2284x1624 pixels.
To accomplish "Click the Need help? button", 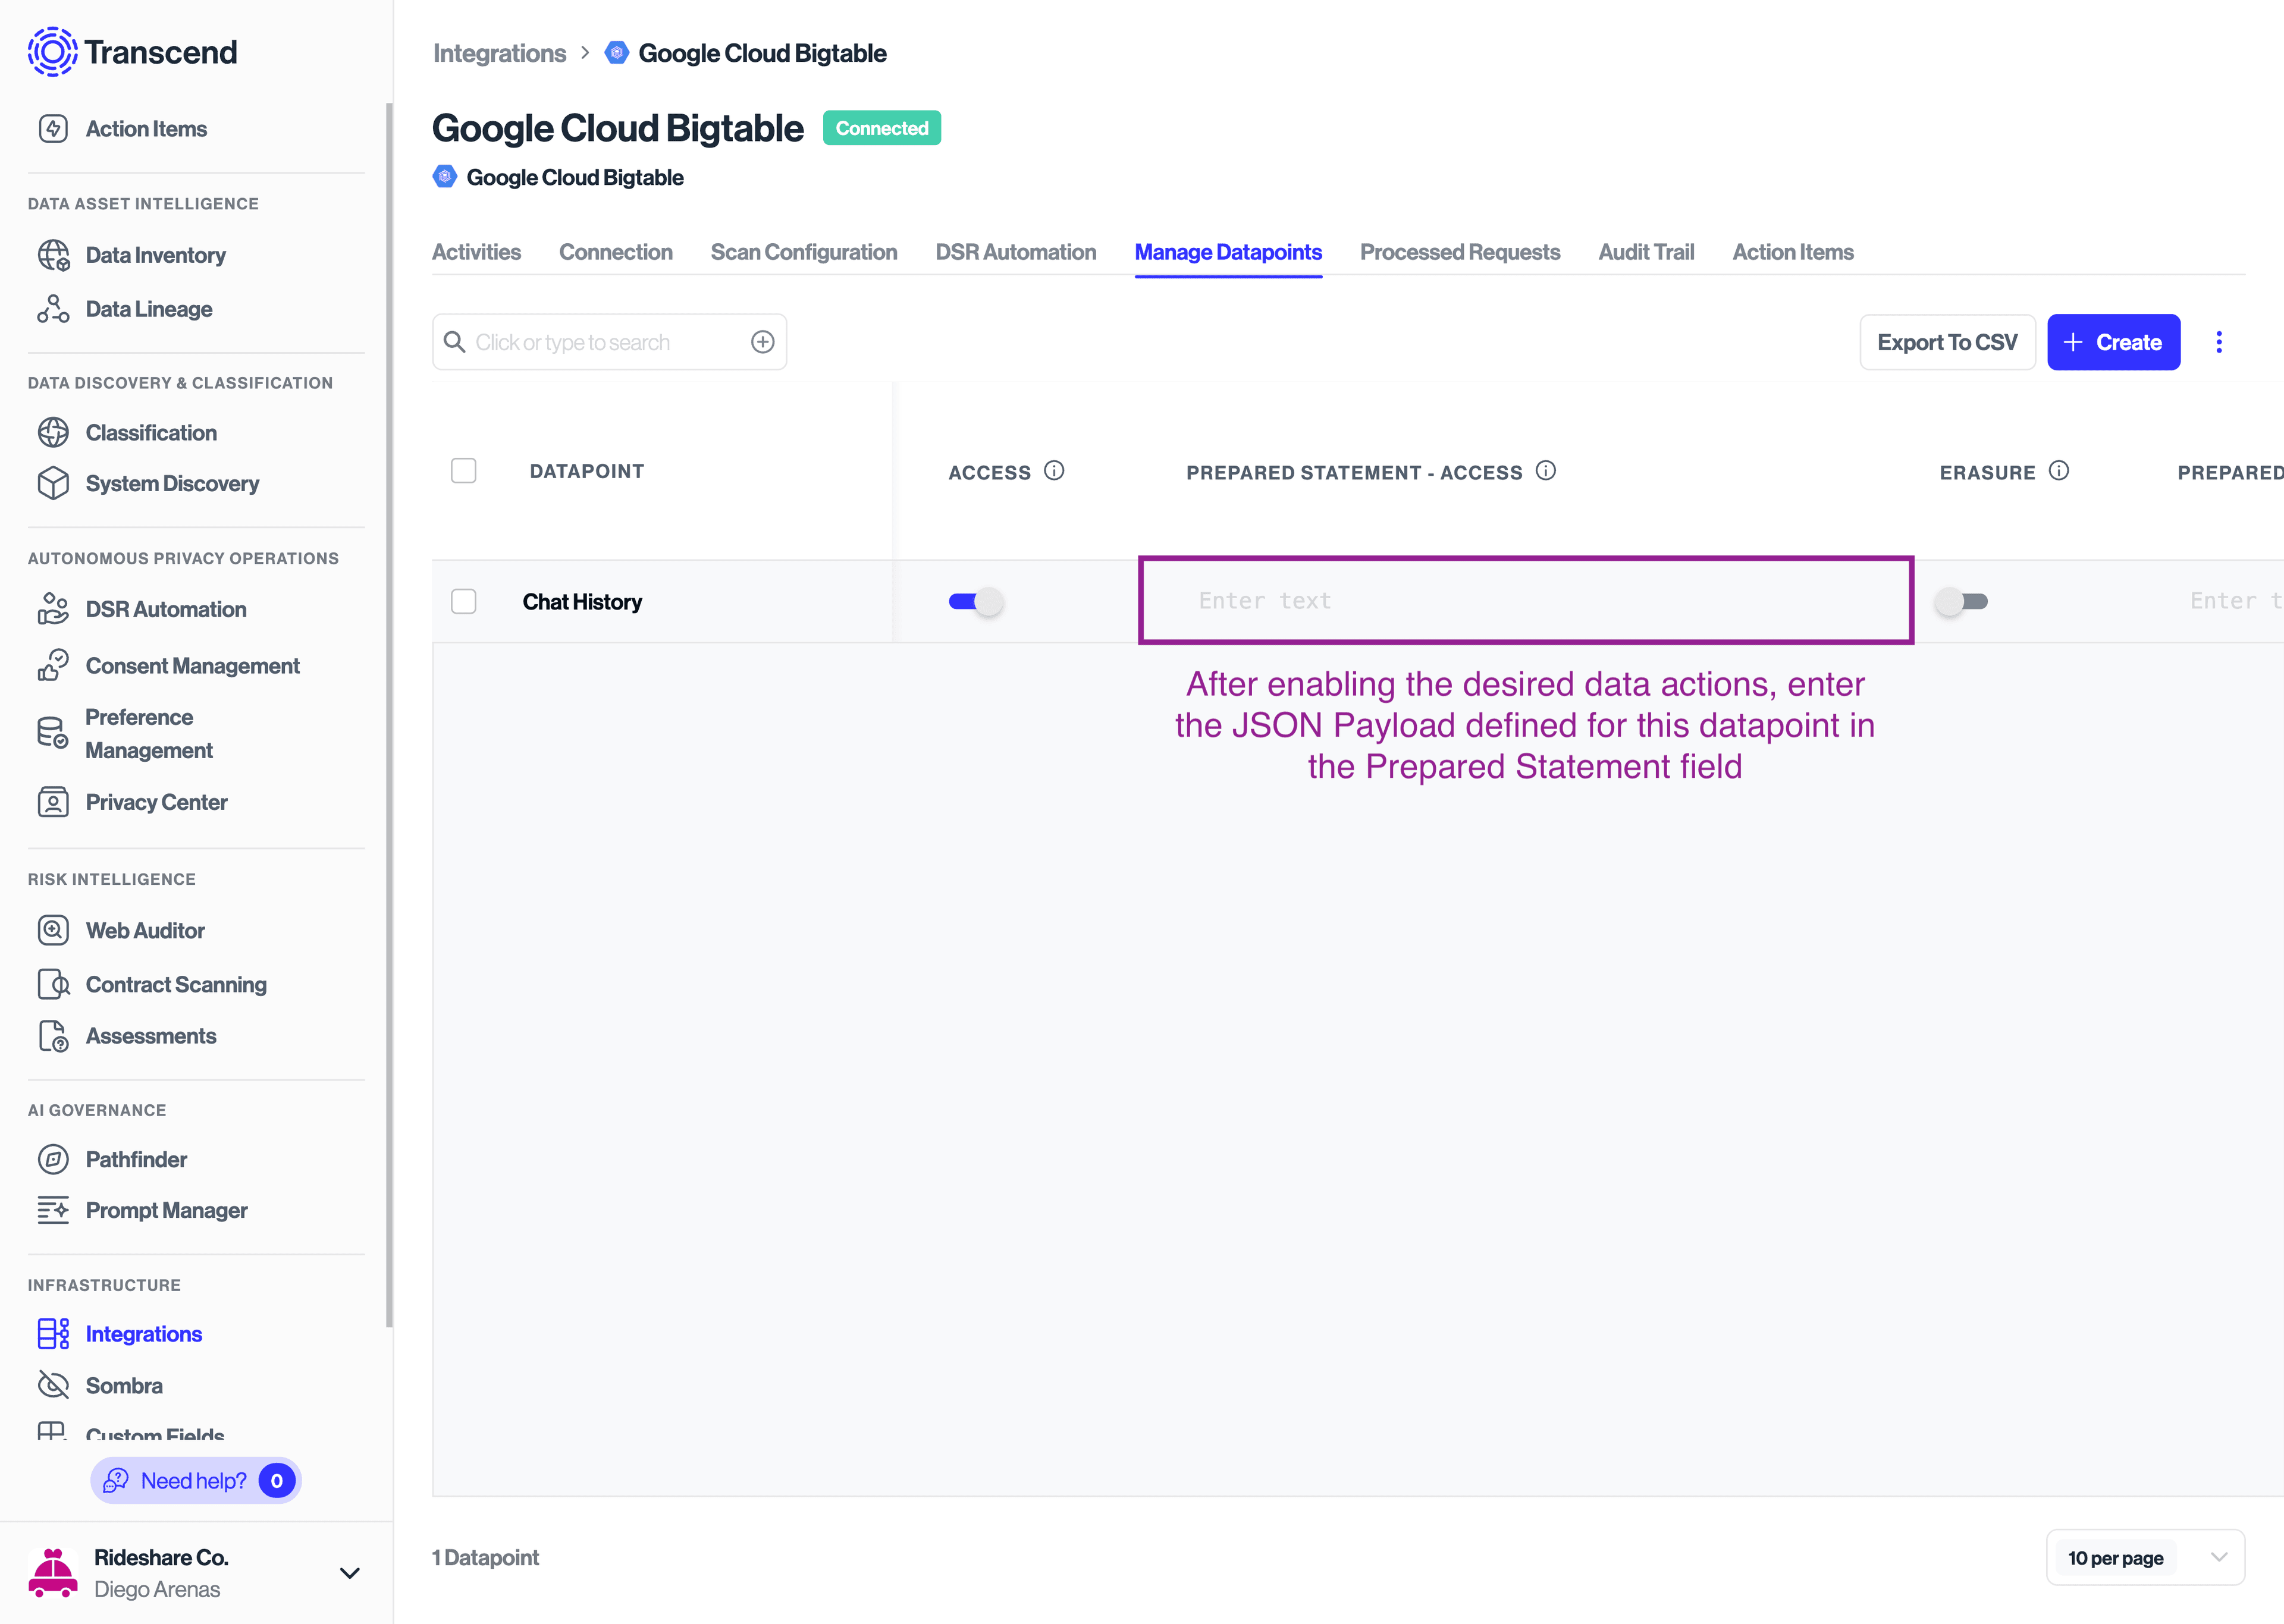I will coord(196,1480).
